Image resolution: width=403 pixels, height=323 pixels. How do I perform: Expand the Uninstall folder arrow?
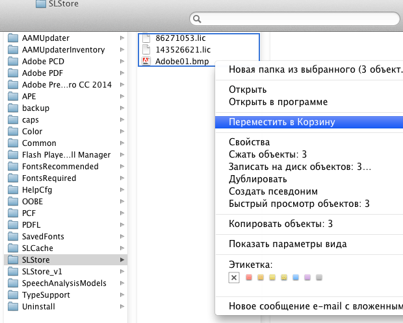(x=122, y=306)
